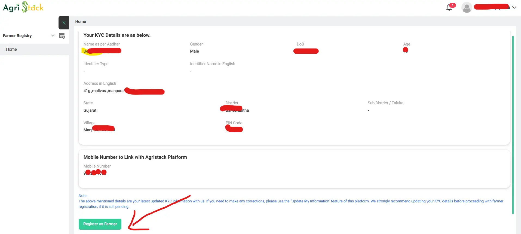Click the Sub District / Taluka label

click(385, 103)
